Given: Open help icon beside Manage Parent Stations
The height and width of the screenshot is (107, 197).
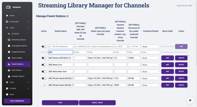Looking at the screenshot, I should click(x=67, y=16).
